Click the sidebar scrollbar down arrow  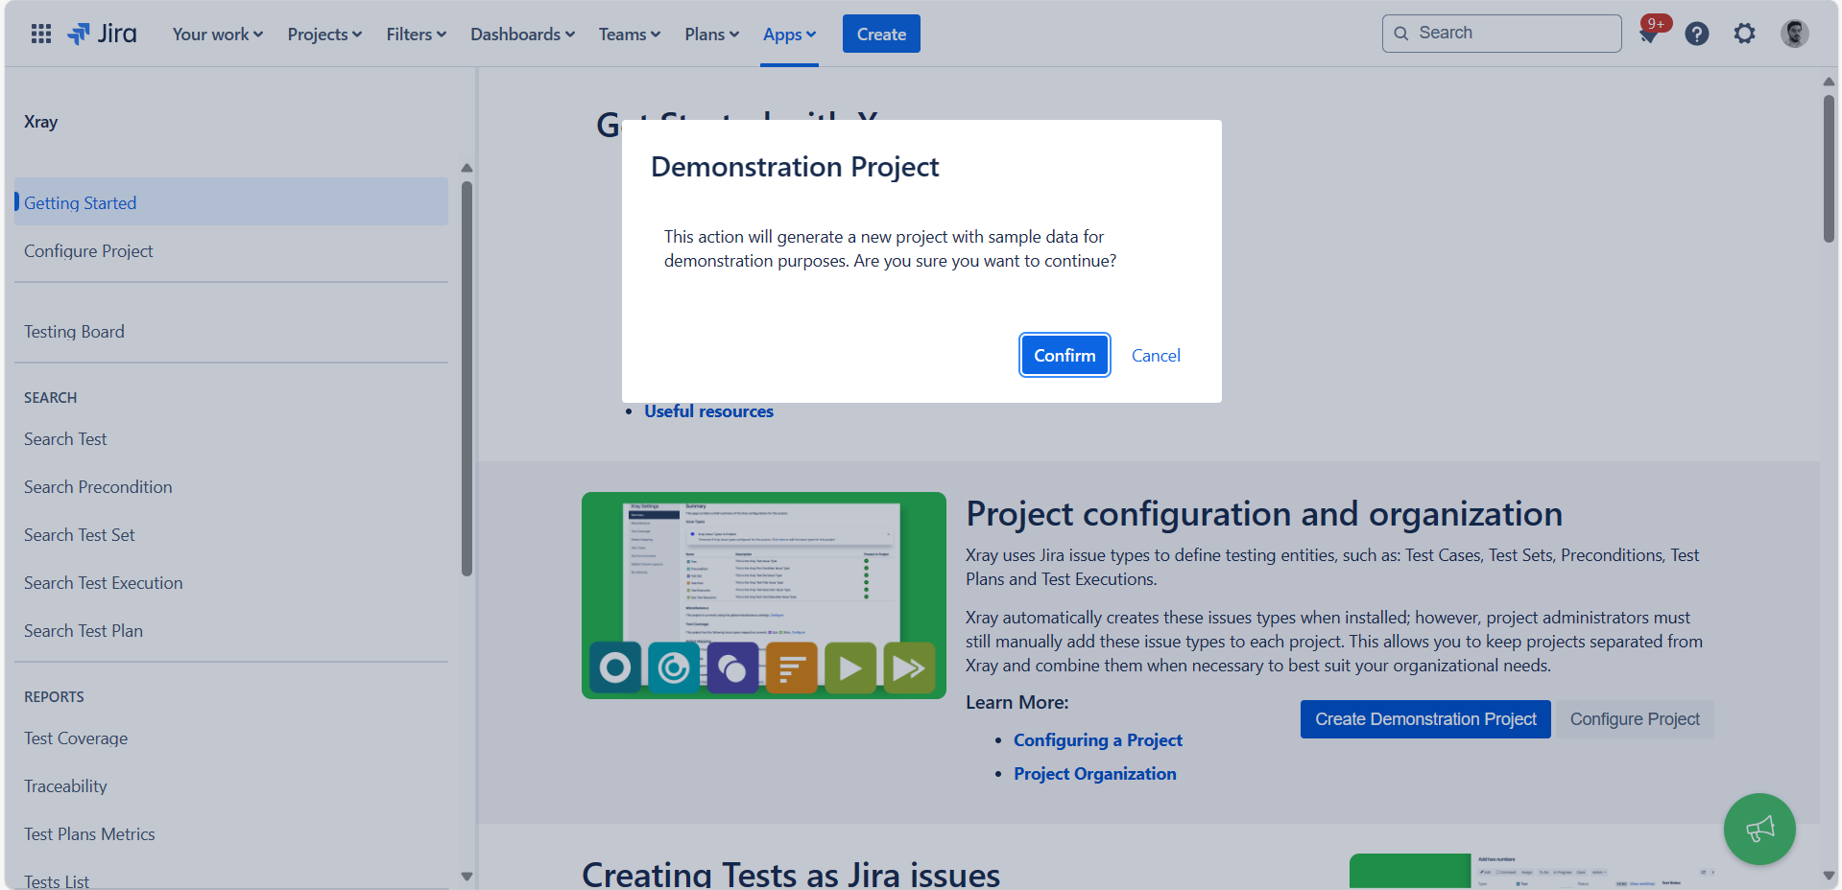[466, 876]
